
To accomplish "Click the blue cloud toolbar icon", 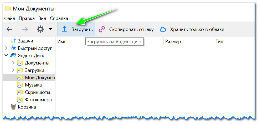I will point(163,30).
